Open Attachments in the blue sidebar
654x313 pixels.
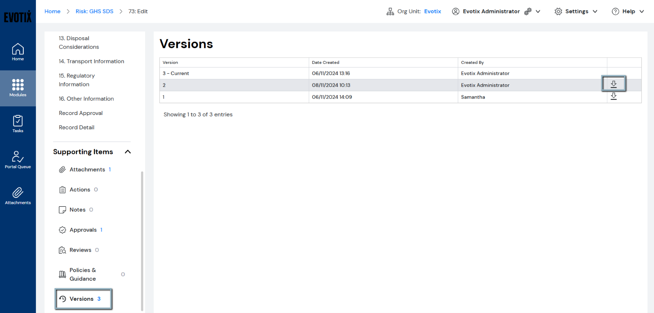coord(18,196)
